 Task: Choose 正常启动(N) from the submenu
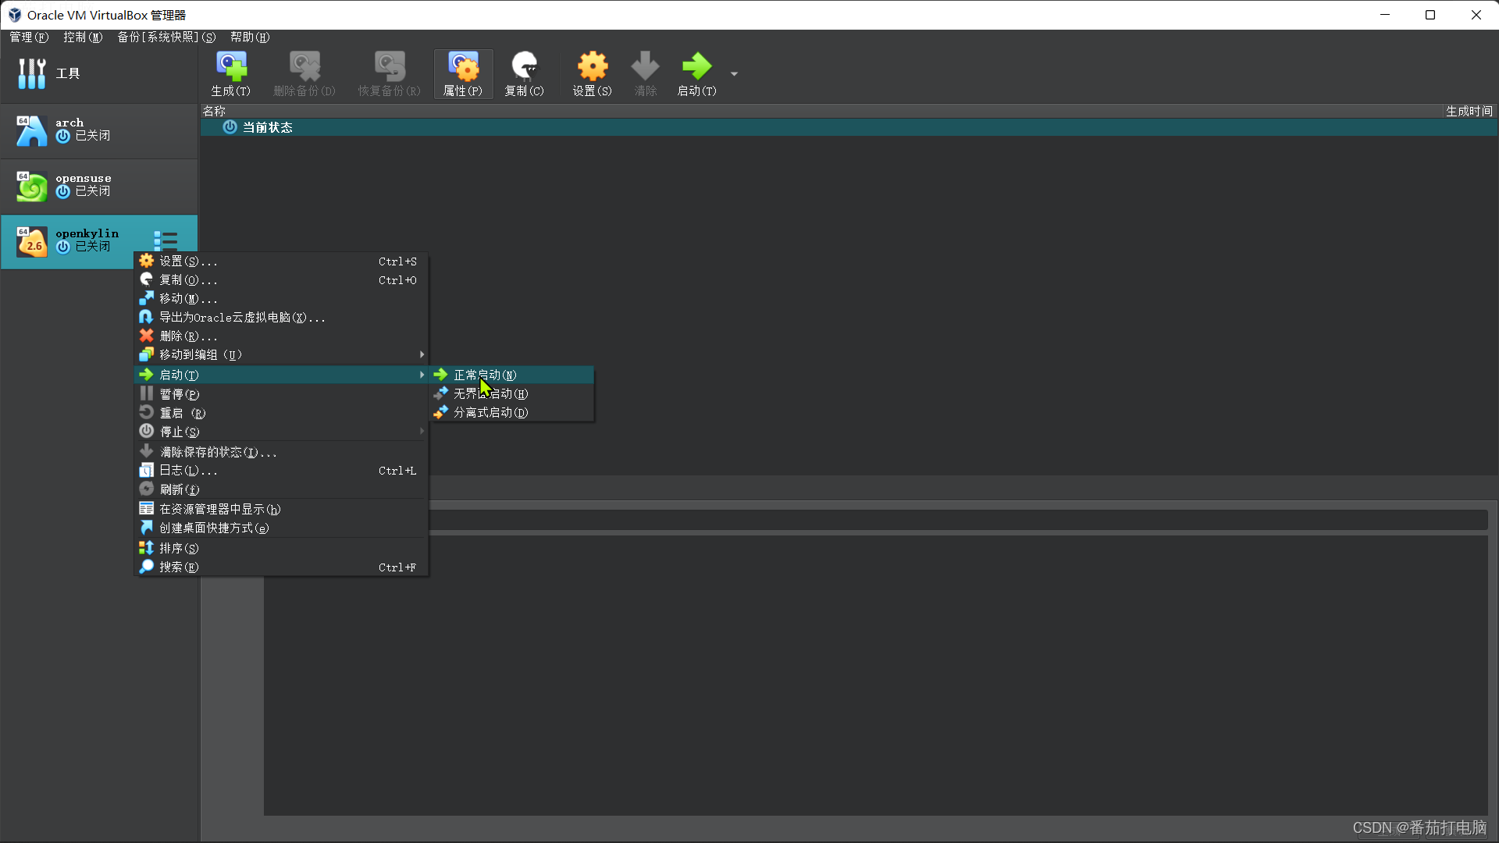(x=512, y=375)
